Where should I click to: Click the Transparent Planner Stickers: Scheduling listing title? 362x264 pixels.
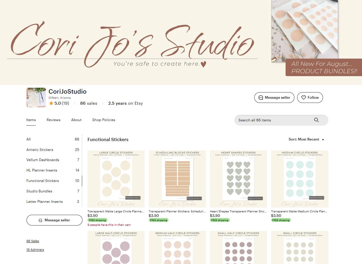pyautogui.click(x=177, y=211)
